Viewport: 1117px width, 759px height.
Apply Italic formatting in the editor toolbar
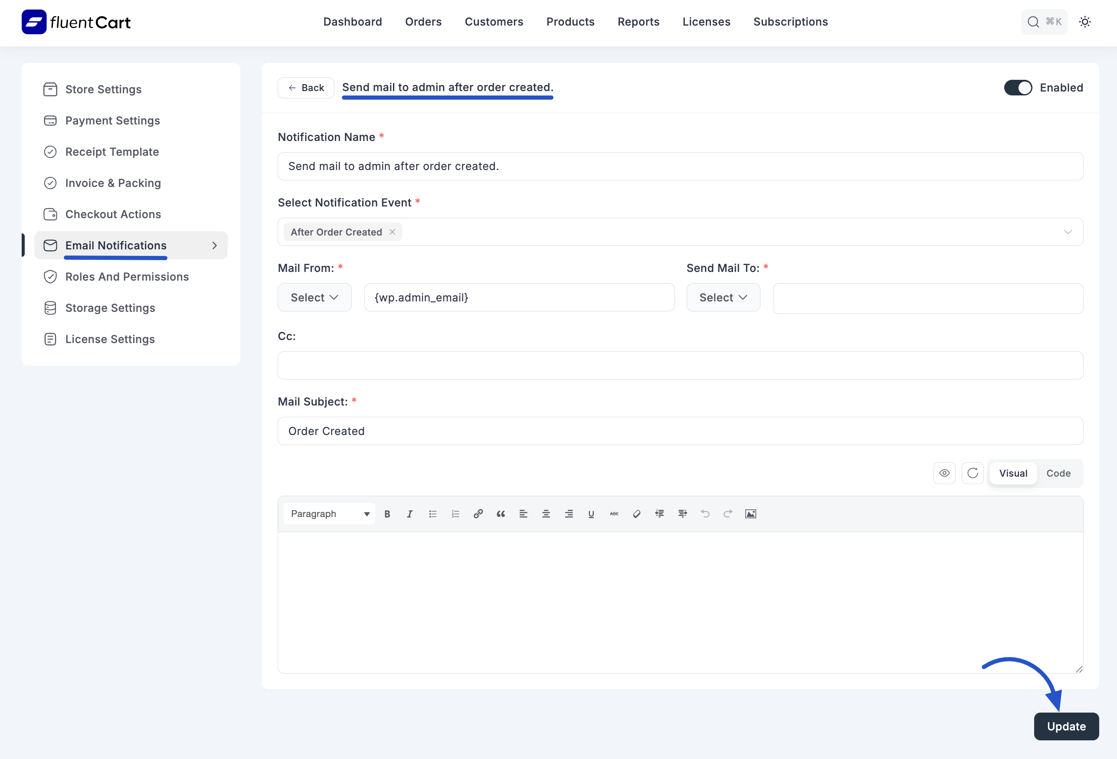tap(409, 514)
